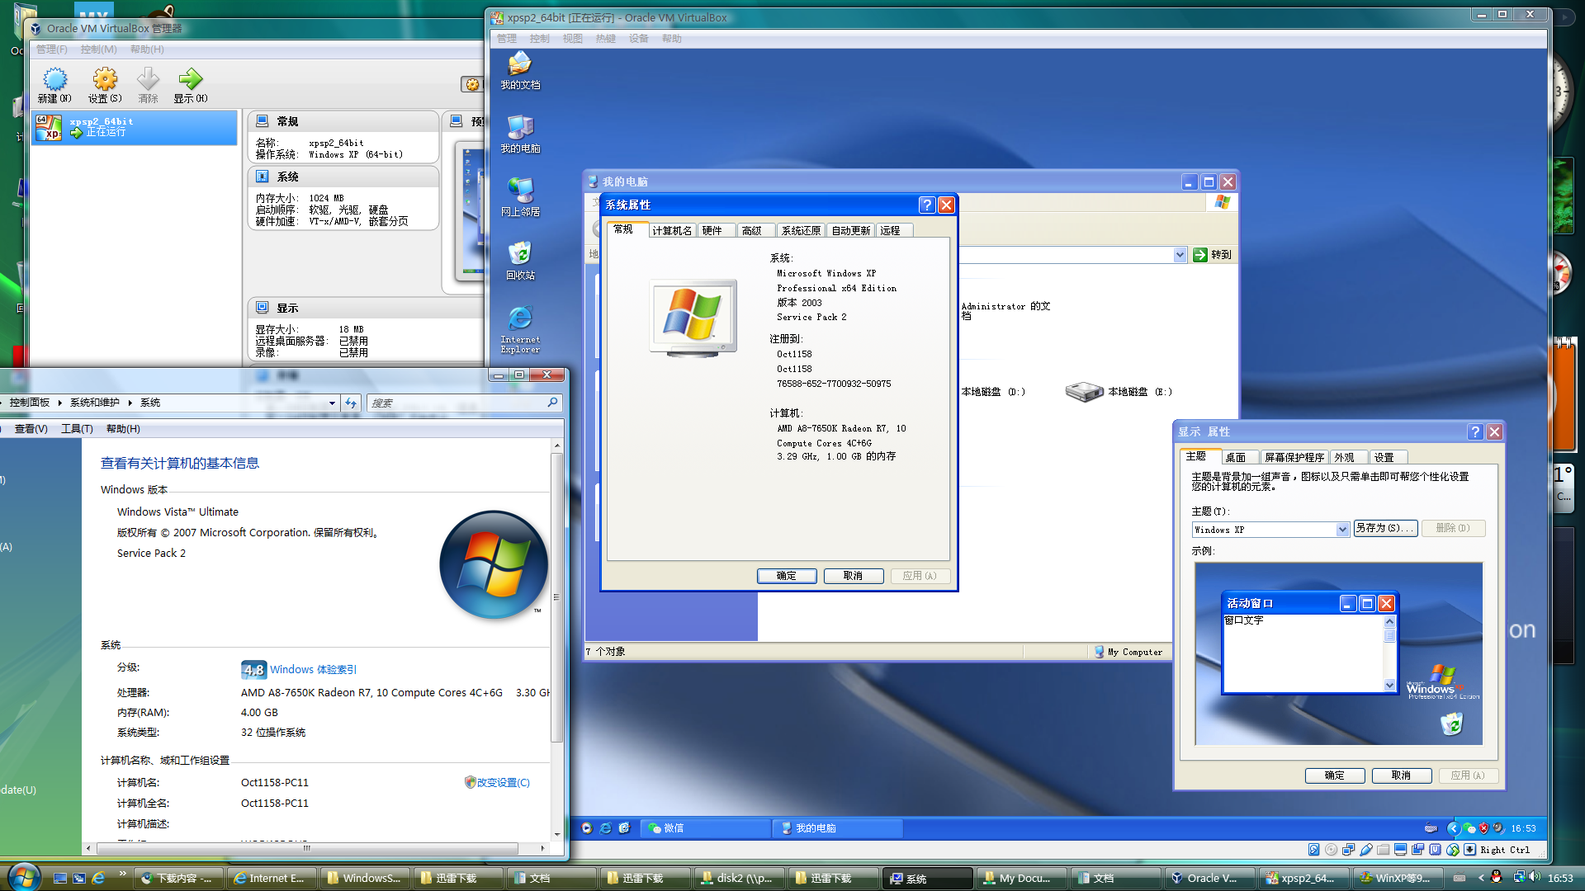The image size is (1585, 891).
Task: Click 改变设置(C) link in Vista System
Action: click(498, 782)
